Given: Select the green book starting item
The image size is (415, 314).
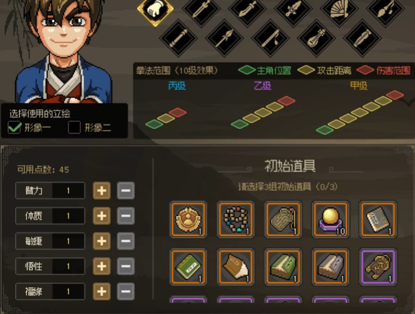Looking at the screenshot, I should 188,267.
